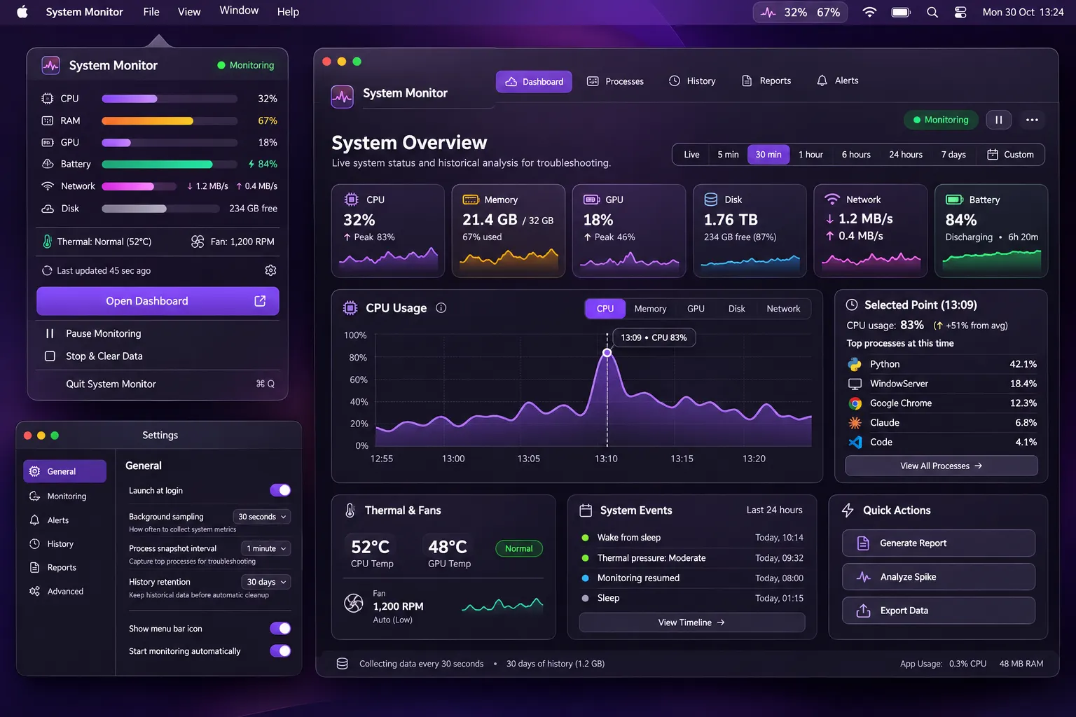Click the View Timeline button
The image size is (1076, 717).
coord(692,622)
